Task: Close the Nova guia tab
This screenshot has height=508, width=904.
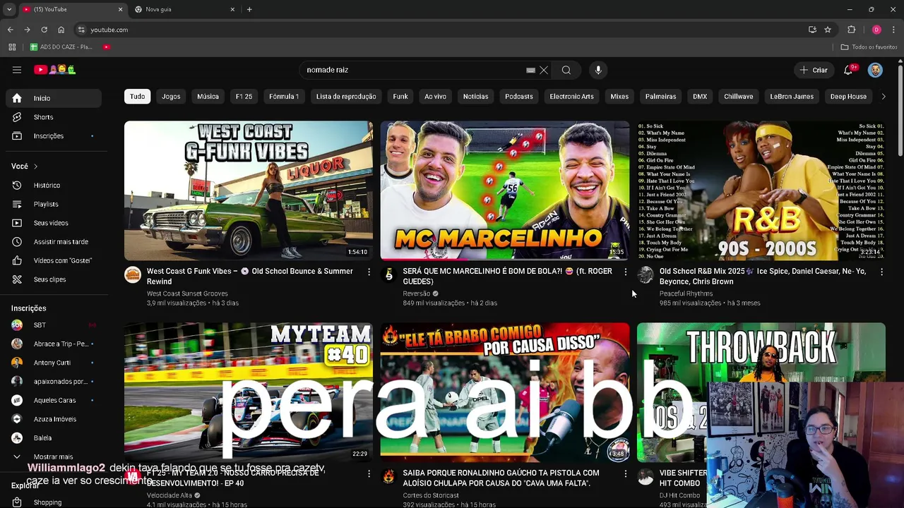Action: [x=232, y=9]
